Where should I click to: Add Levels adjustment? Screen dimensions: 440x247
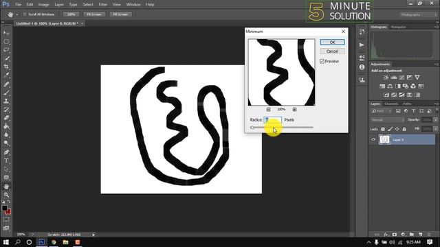point(394,78)
